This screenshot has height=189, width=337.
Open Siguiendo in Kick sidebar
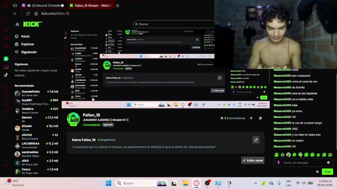point(29,52)
